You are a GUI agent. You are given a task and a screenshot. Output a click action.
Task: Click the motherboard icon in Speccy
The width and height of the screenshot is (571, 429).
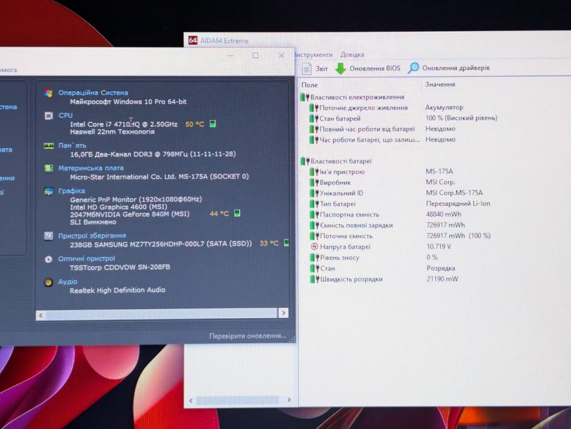[x=48, y=169]
